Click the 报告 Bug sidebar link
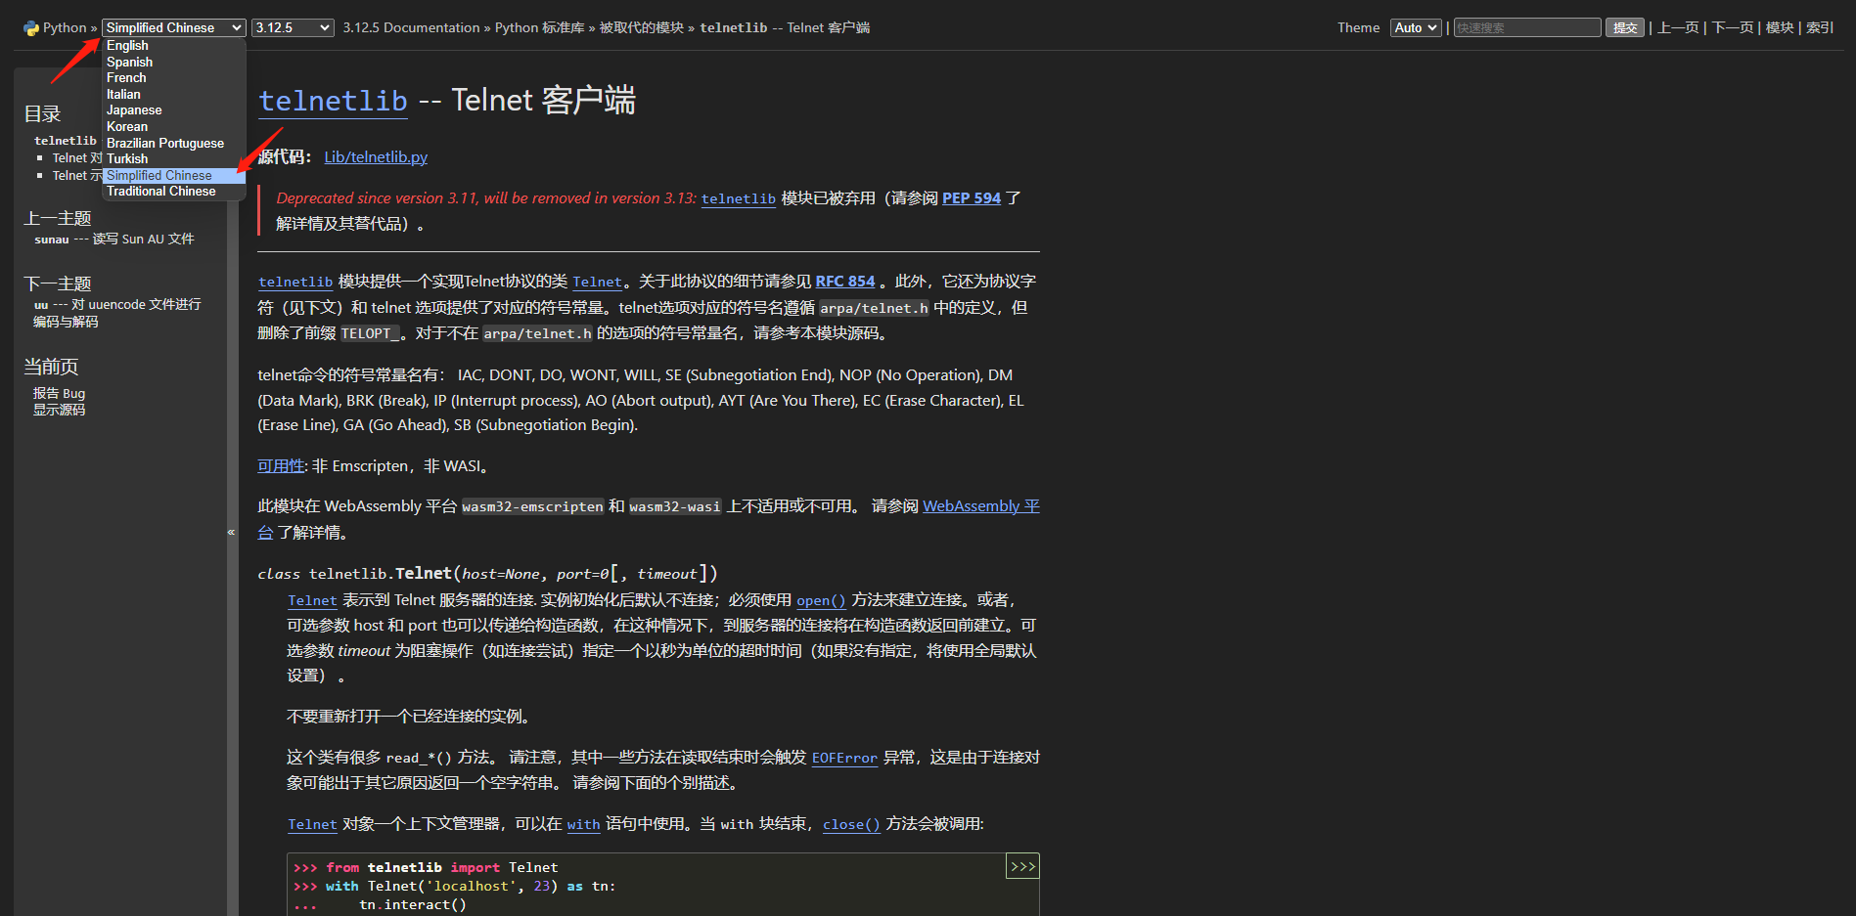The height and width of the screenshot is (916, 1856). [x=58, y=392]
